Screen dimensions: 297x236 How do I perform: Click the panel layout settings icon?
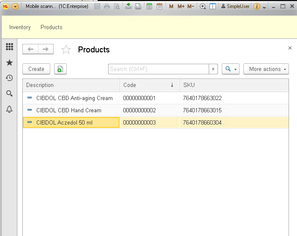pos(213,6)
